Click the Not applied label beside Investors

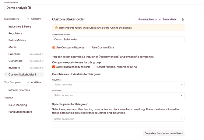coord(35,68)
